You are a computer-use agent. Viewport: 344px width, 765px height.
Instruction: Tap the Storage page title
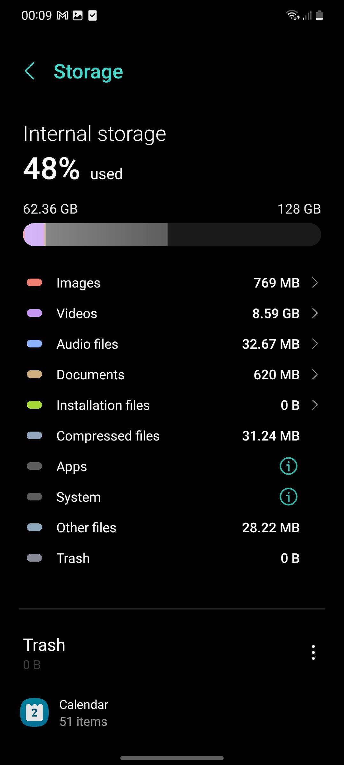pos(88,71)
